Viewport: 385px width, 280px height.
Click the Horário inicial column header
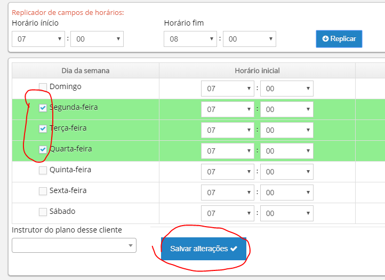[x=257, y=70]
